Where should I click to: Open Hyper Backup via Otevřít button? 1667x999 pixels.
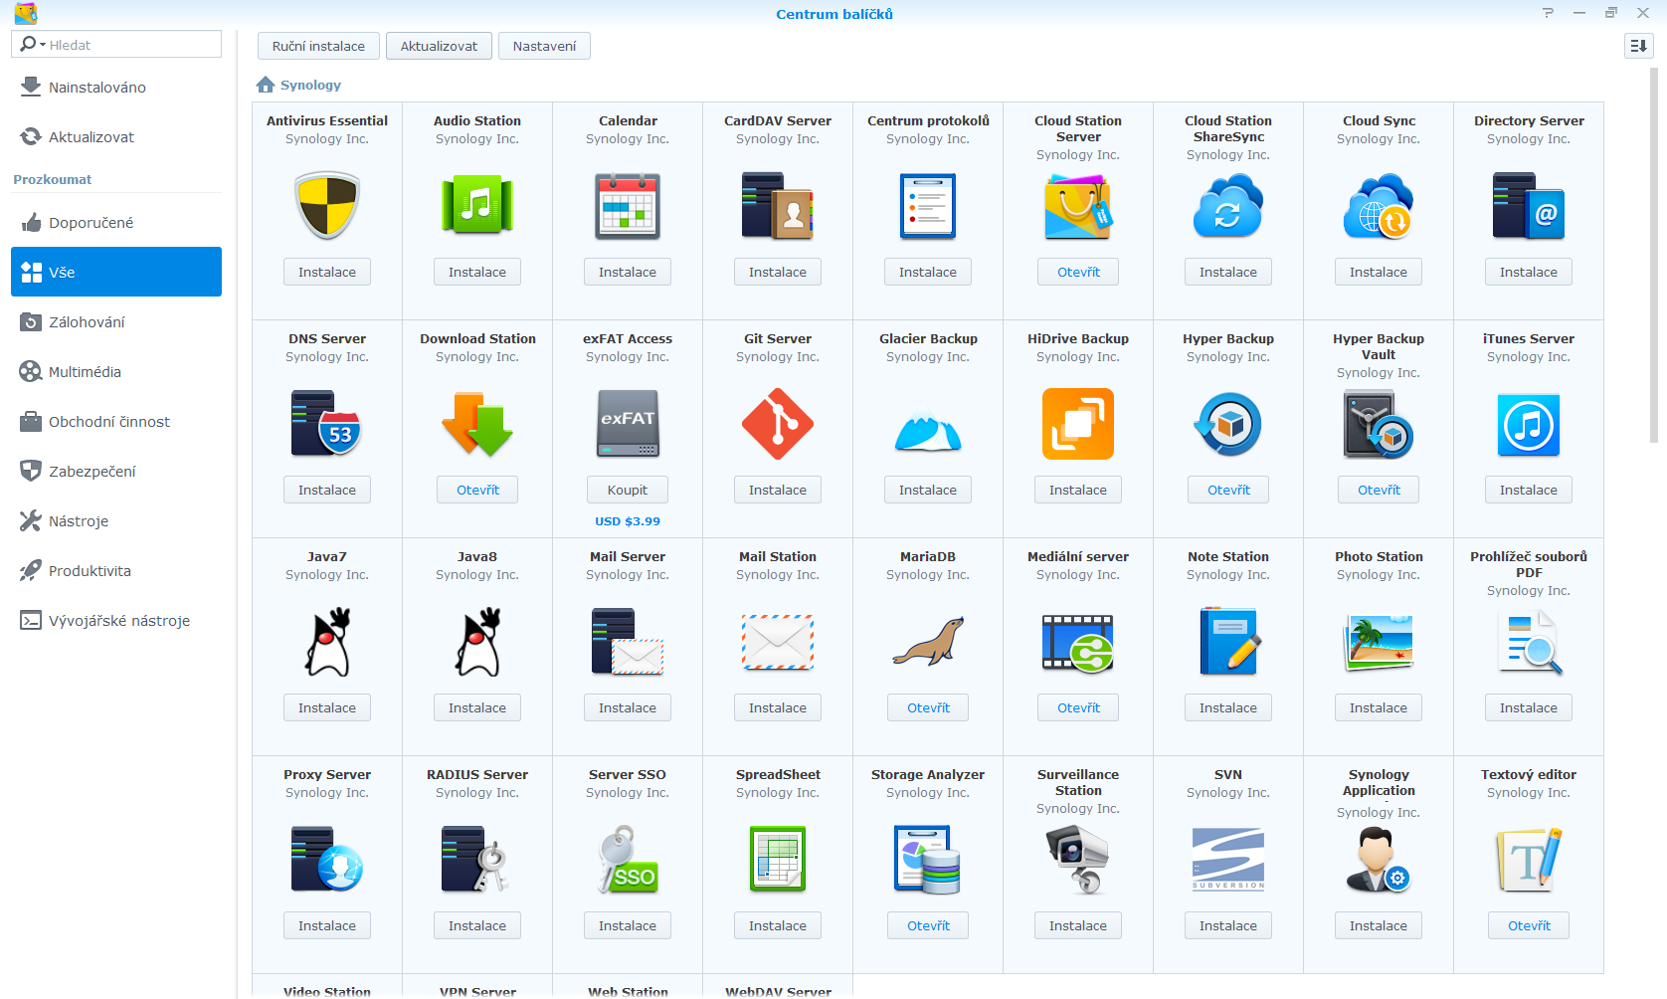coord(1228,490)
